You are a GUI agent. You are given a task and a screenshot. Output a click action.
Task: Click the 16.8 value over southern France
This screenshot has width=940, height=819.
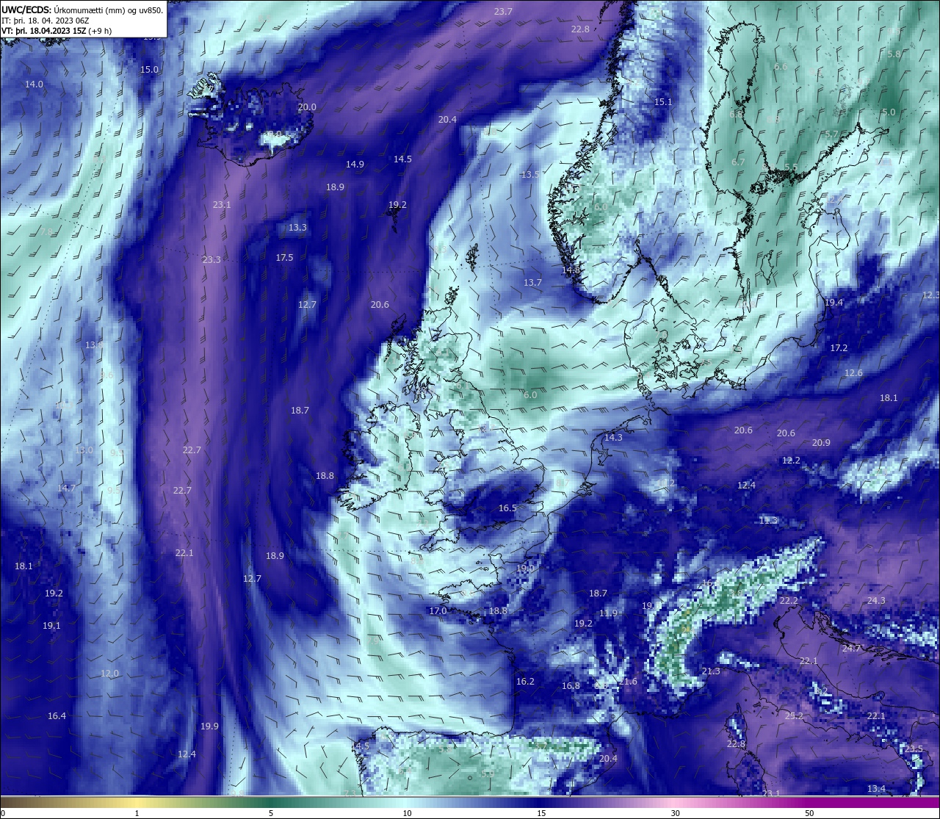click(571, 686)
